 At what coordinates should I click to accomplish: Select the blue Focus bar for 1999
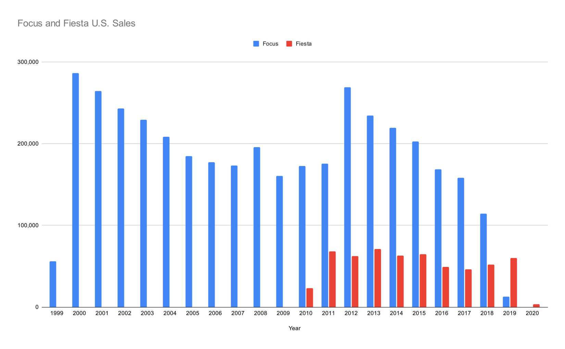(53, 284)
